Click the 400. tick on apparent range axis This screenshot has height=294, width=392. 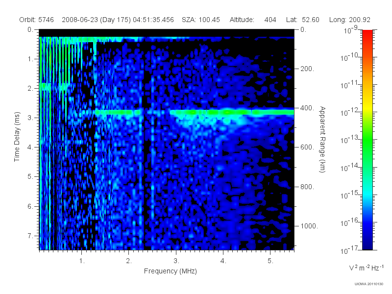[x=307, y=108]
